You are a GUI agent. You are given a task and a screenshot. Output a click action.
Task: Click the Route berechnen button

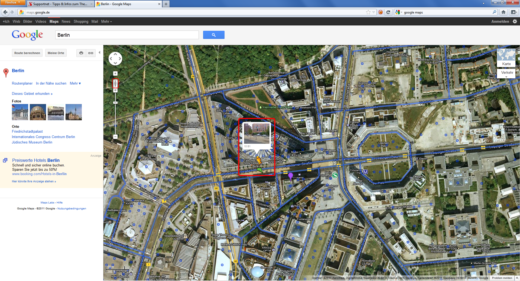coord(27,53)
